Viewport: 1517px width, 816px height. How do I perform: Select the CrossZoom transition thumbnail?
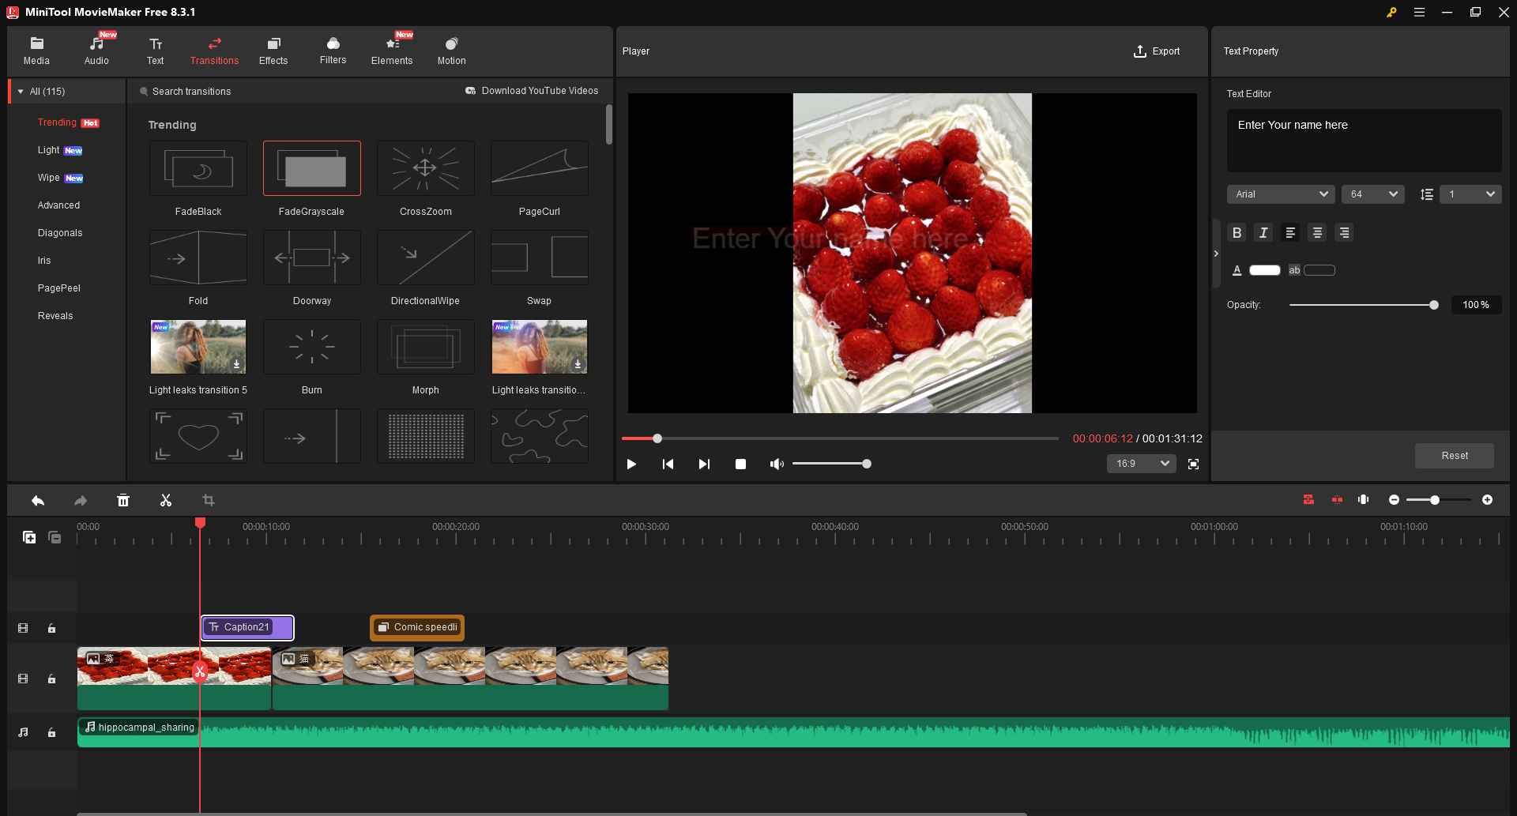coord(425,168)
